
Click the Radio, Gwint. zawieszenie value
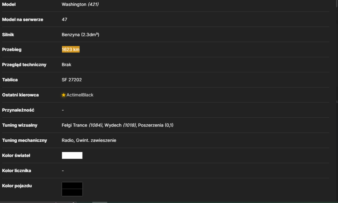(x=89, y=140)
